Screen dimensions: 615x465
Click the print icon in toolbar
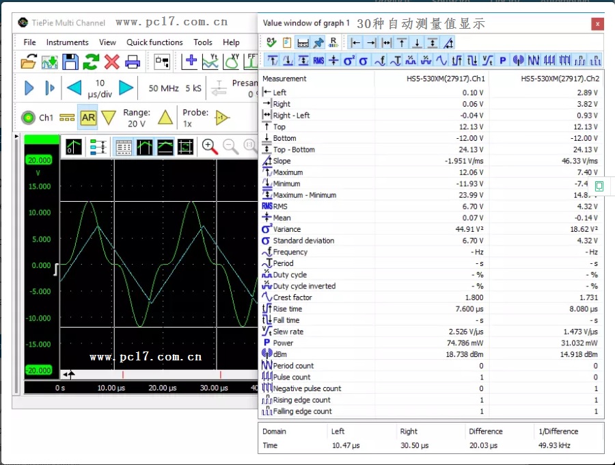coord(133,62)
